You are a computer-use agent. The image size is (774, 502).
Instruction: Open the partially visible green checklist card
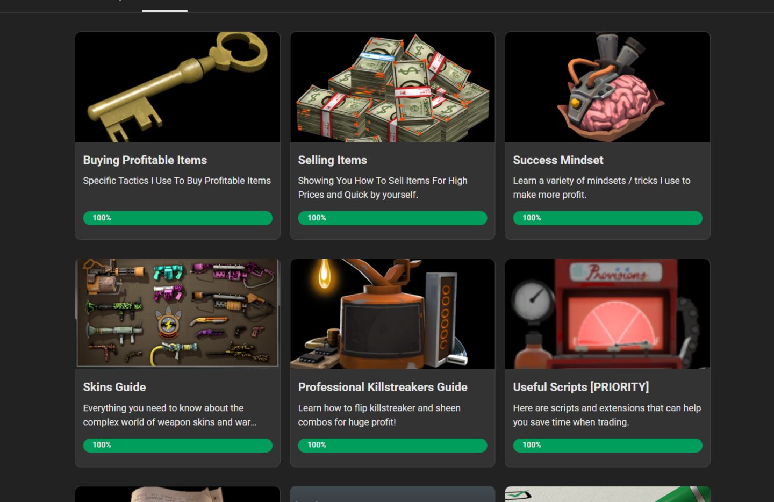[607, 494]
